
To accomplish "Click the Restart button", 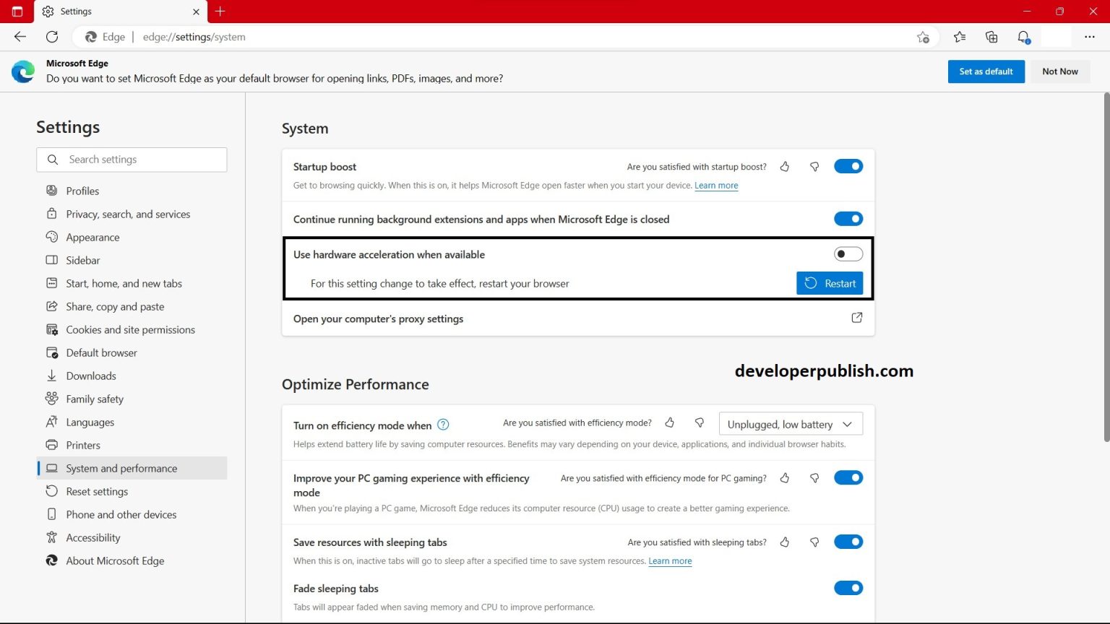I will click(830, 282).
